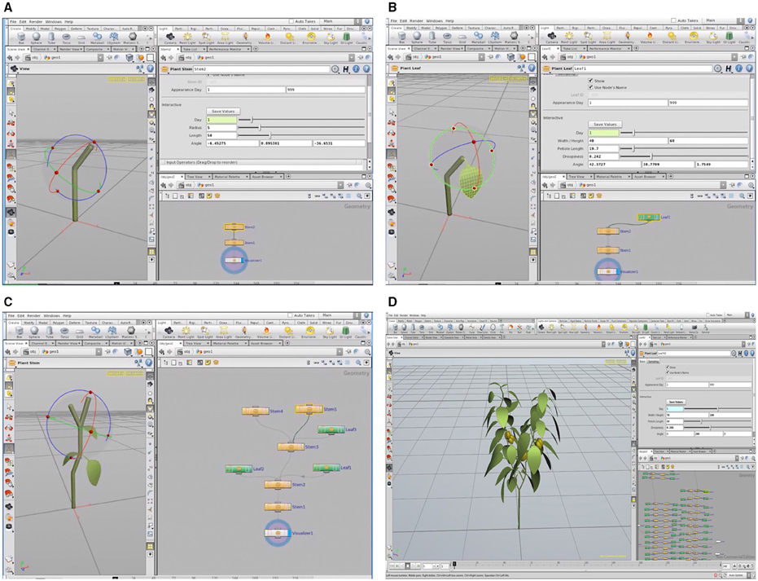Select the Sphere shelf tool in panel A

[35, 38]
